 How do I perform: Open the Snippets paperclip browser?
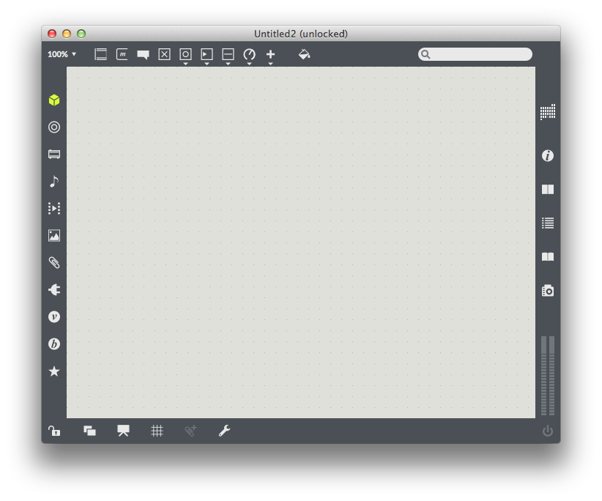click(x=54, y=263)
